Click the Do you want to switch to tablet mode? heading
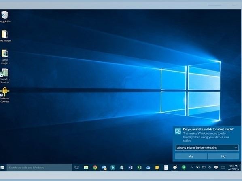242x181 pixels. point(208,129)
